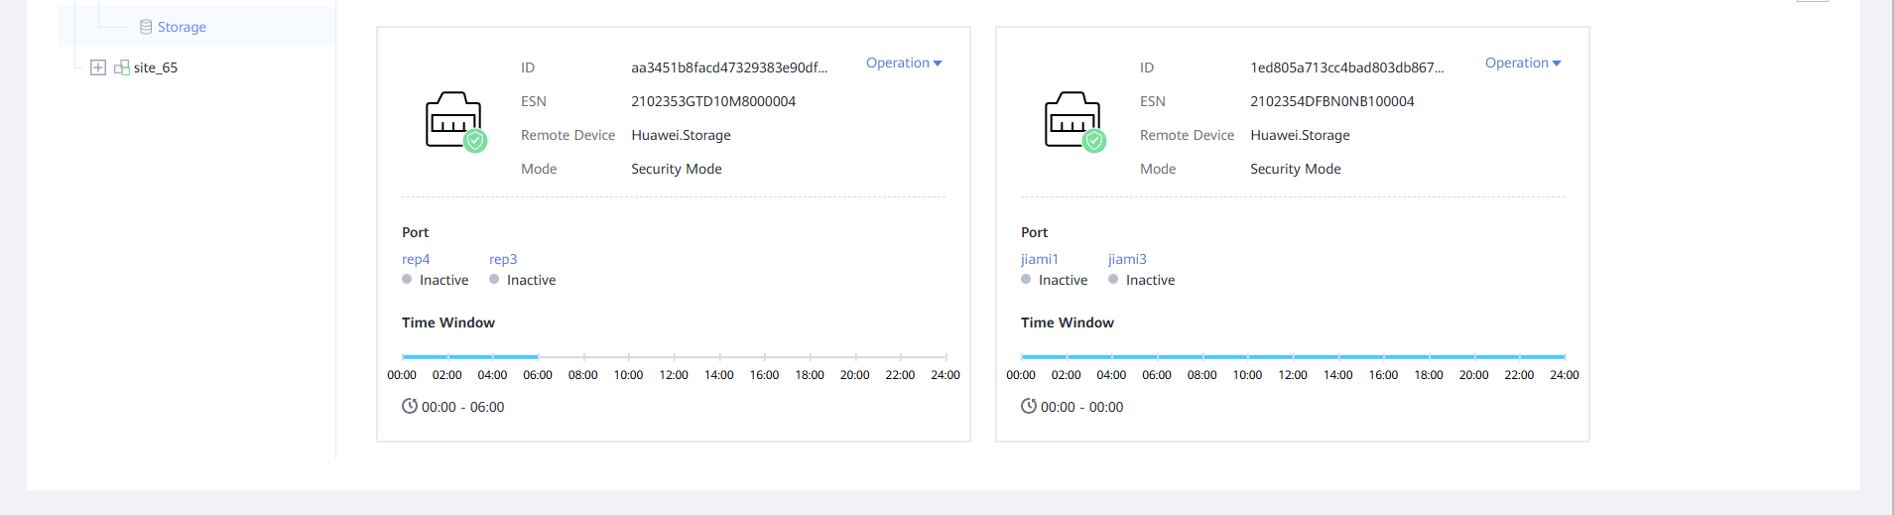Open Operation dropdown for Huawei.Storage 2102354DFBN0NB100004
The image size is (1894, 515).
click(1522, 63)
